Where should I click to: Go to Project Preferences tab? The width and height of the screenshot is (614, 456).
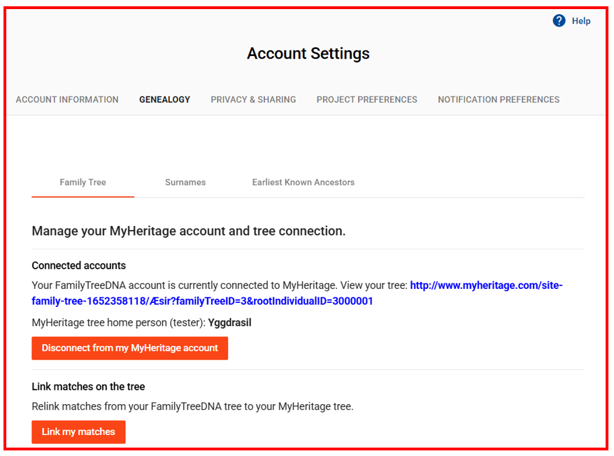pyautogui.click(x=367, y=99)
